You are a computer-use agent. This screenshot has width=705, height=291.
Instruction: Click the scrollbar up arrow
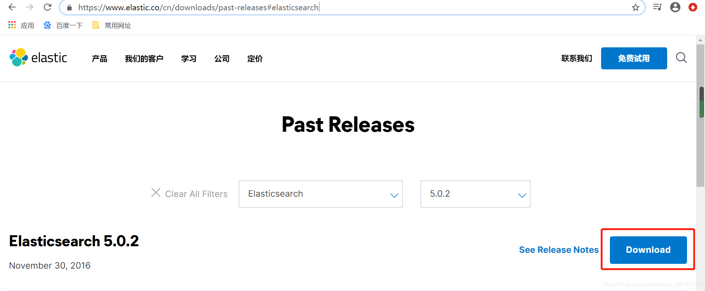701,40
